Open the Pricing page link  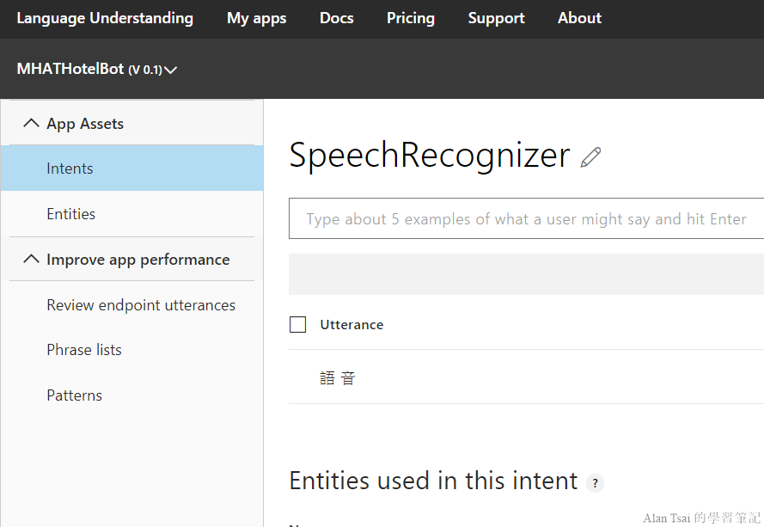[x=410, y=18]
